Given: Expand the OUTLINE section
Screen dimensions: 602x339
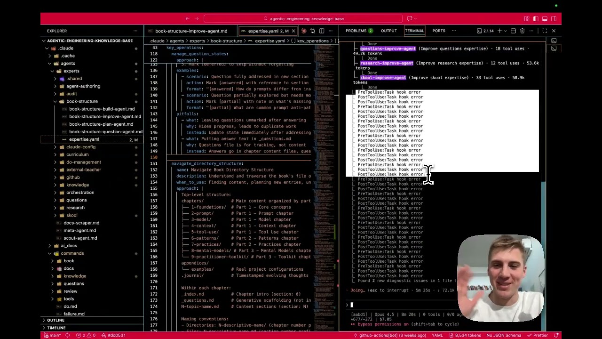Looking at the screenshot, I should tap(92, 320).
